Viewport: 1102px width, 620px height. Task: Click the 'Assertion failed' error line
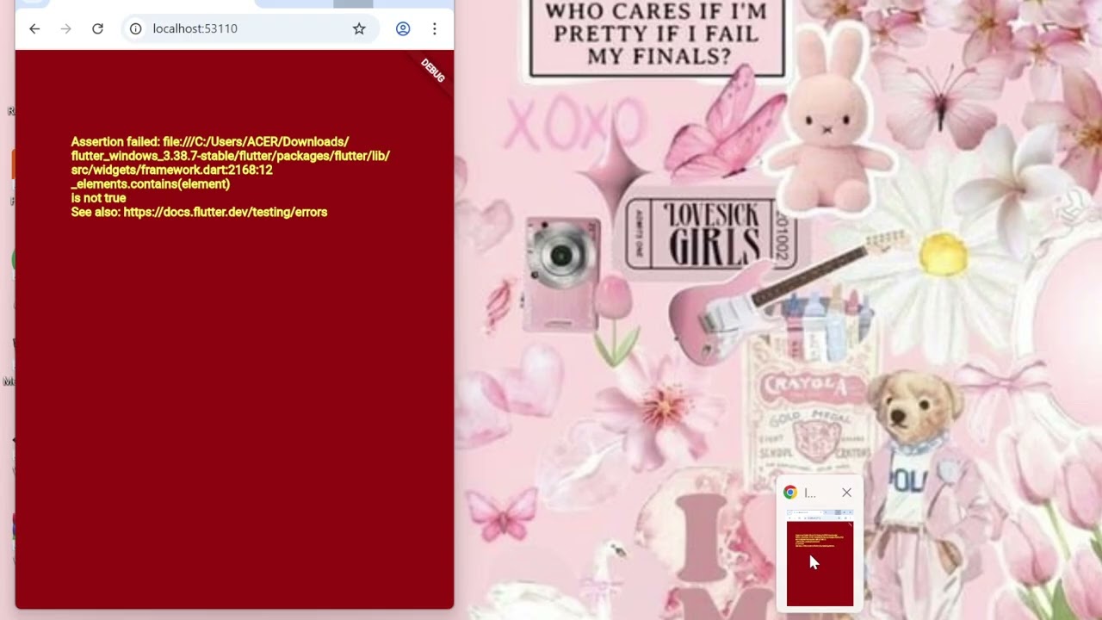pos(210,142)
